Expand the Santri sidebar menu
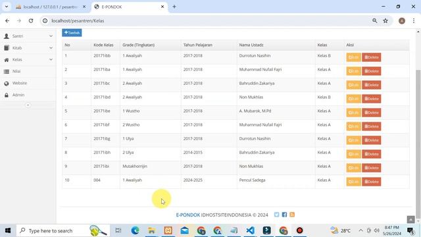 [28, 36]
